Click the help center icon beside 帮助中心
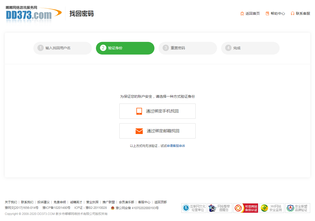The image size is (315, 221). (x=267, y=13)
